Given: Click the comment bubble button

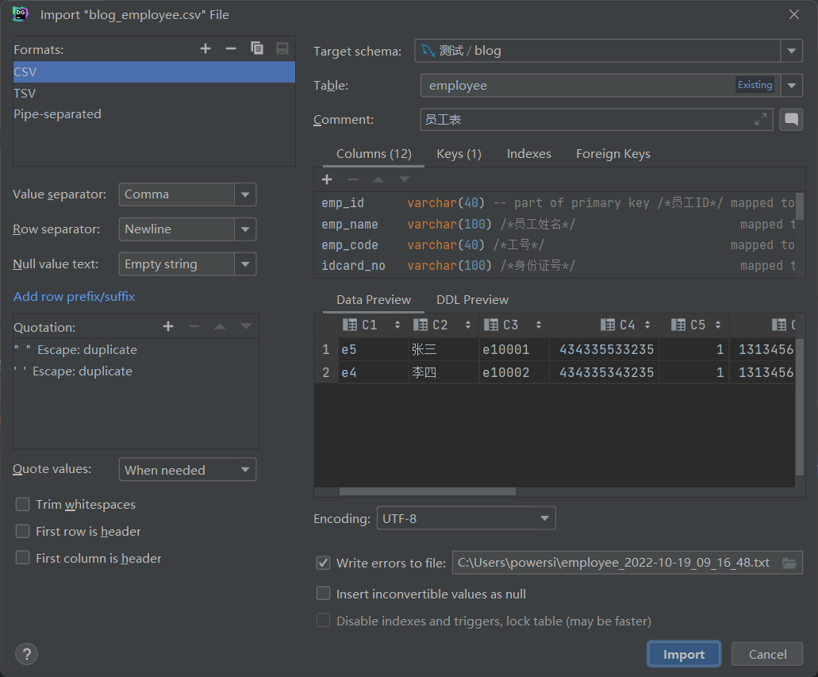Looking at the screenshot, I should coord(791,120).
